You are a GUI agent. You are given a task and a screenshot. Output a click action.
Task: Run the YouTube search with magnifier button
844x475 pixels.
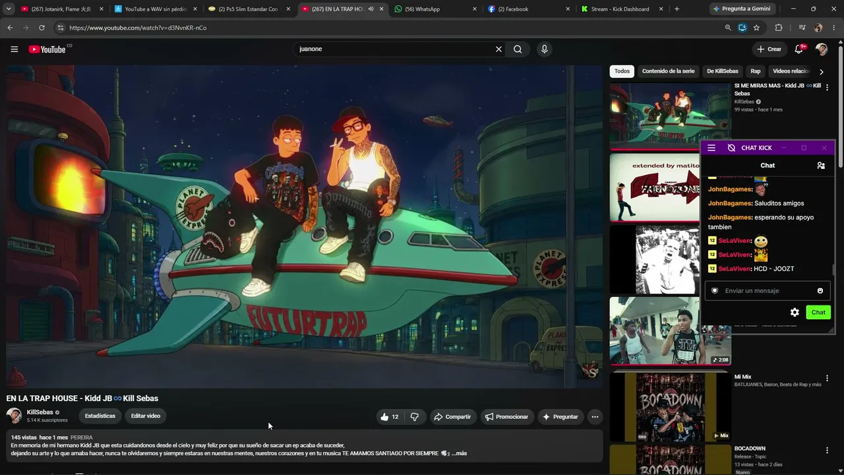point(518,49)
